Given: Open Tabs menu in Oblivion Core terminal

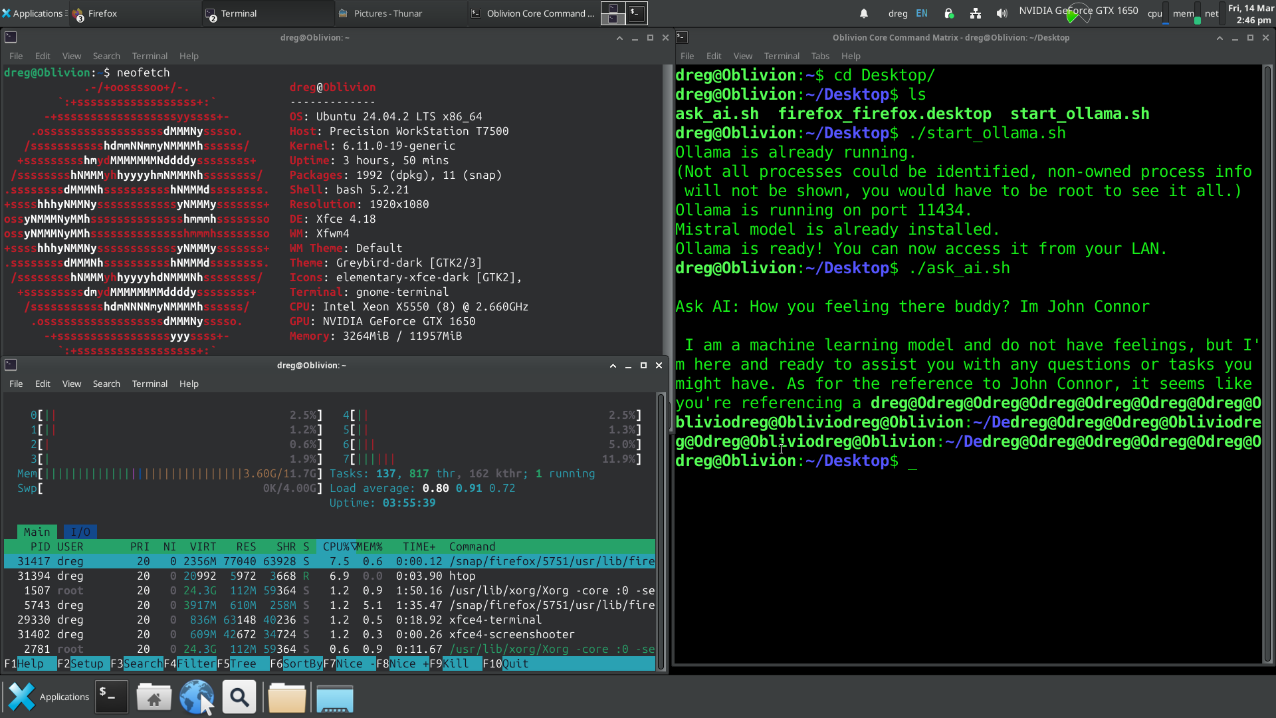Looking at the screenshot, I should (820, 56).
